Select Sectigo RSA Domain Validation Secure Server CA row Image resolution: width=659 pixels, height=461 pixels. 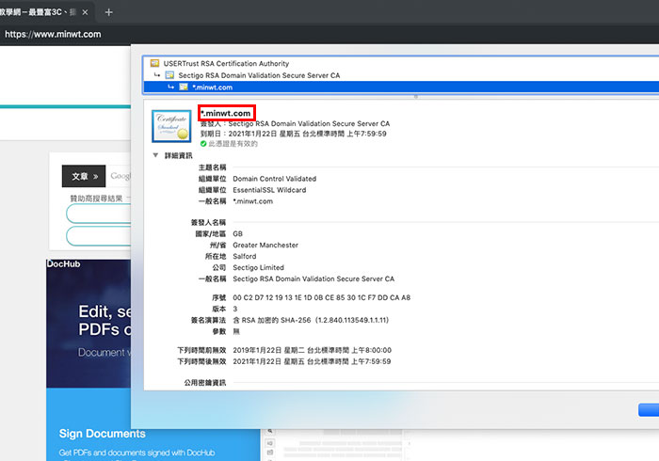point(401,75)
